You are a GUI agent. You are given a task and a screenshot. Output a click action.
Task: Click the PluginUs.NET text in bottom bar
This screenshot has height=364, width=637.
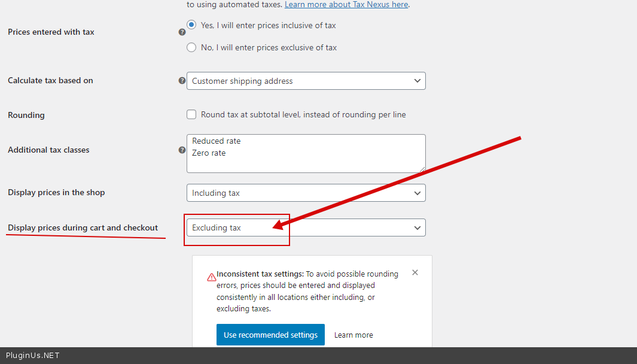tap(33, 356)
